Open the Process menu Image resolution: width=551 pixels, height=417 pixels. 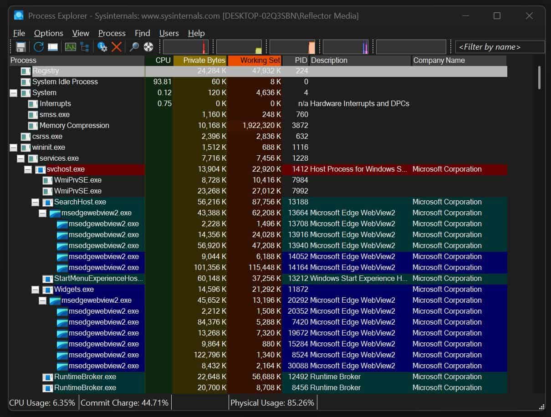pyautogui.click(x=112, y=33)
